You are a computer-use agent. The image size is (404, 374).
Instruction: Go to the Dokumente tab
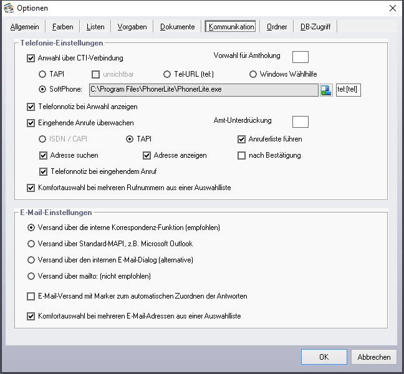click(x=177, y=27)
